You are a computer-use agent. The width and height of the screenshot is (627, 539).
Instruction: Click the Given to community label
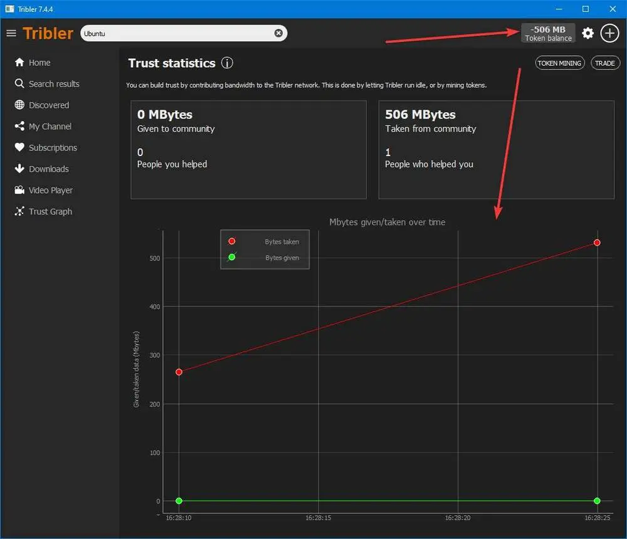[176, 128]
